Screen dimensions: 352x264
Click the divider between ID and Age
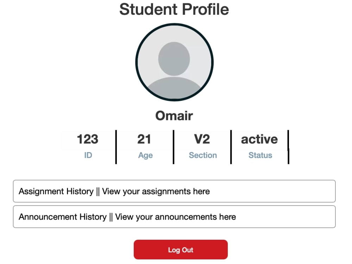click(116, 147)
